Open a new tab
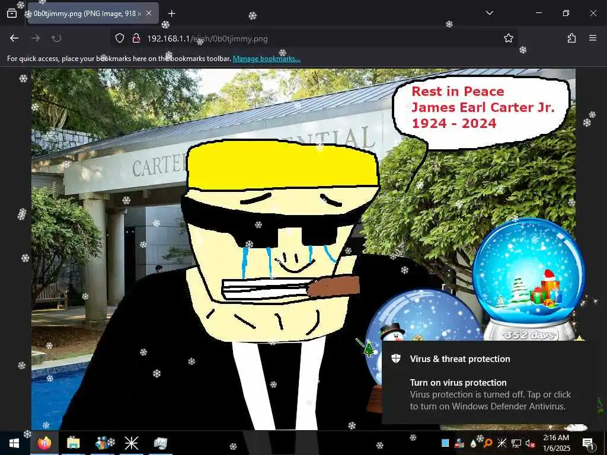Viewport: 607px width, 455px height. coord(171,14)
